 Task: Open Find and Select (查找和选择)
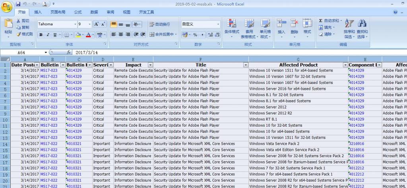[362, 29]
